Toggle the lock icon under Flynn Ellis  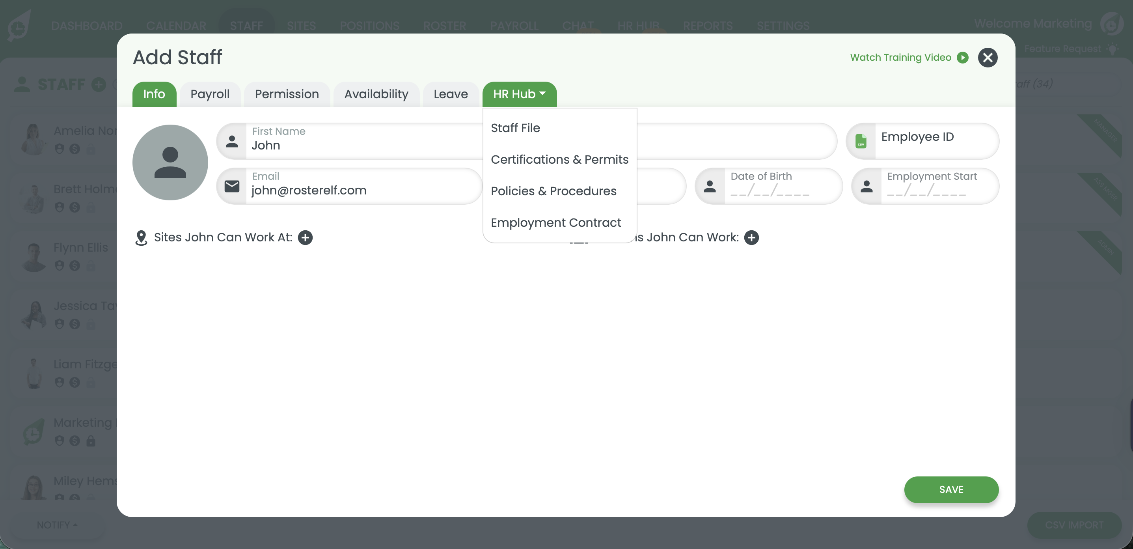click(x=91, y=266)
